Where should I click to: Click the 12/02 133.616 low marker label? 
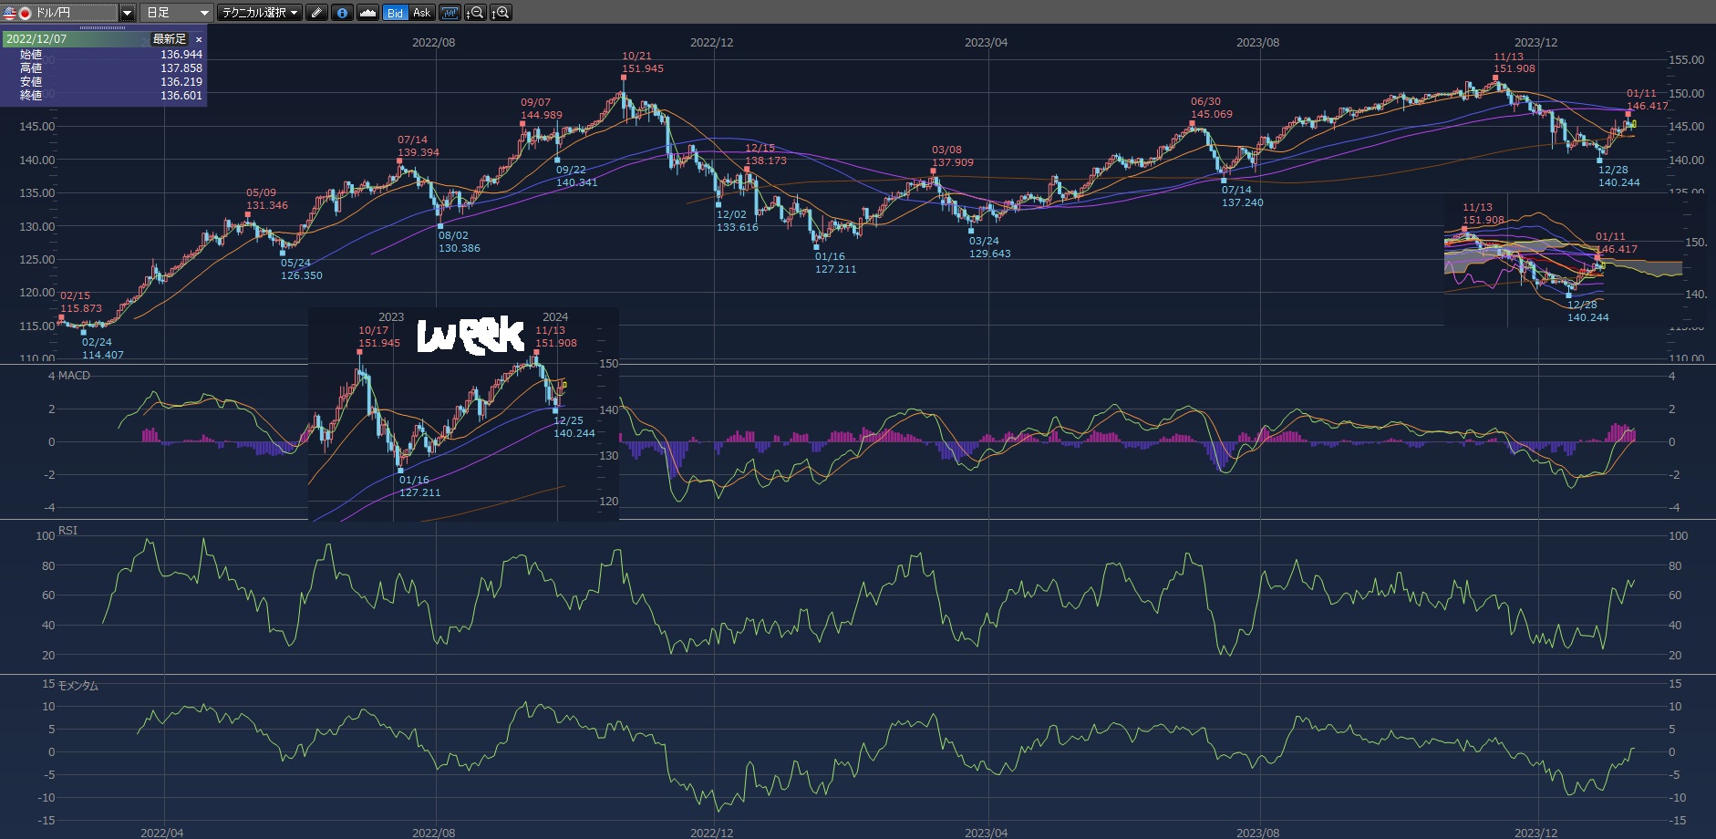pos(738,222)
